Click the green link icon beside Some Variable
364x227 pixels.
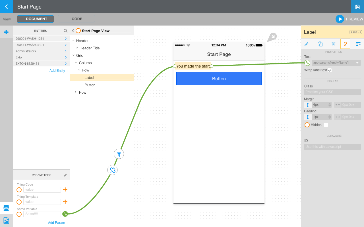click(65, 214)
